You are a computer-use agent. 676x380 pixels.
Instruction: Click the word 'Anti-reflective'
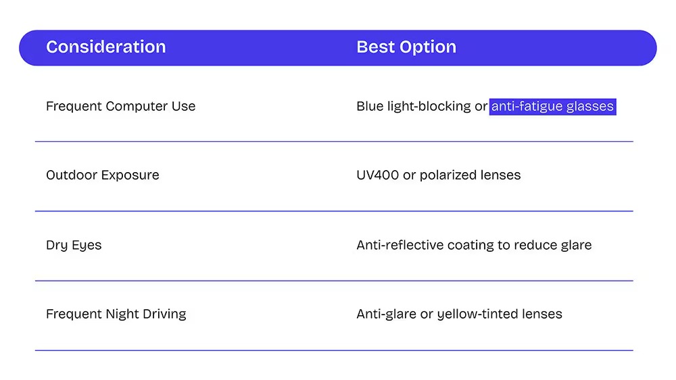tap(400, 245)
